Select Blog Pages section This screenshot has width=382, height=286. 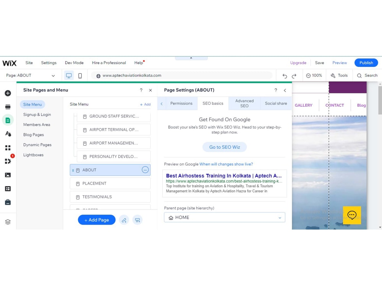[33, 135]
